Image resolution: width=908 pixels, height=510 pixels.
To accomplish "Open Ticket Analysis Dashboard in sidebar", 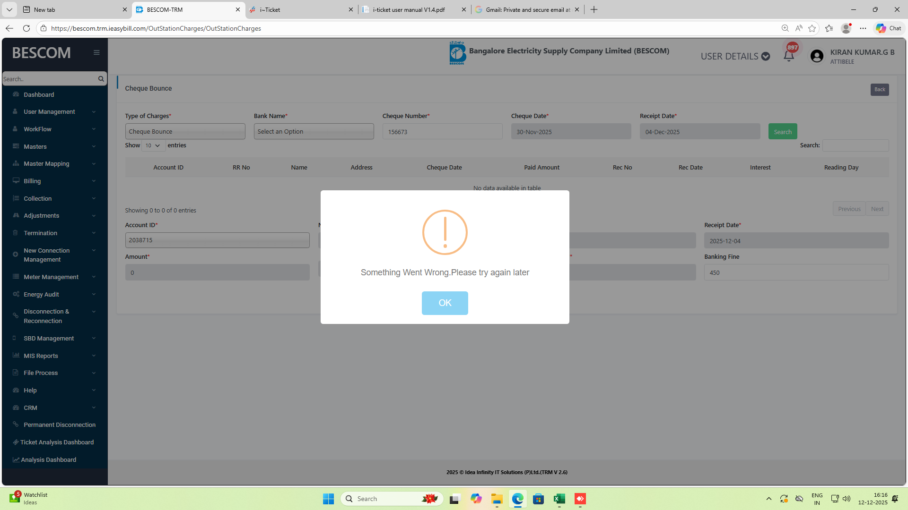I will tap(57, 442).
